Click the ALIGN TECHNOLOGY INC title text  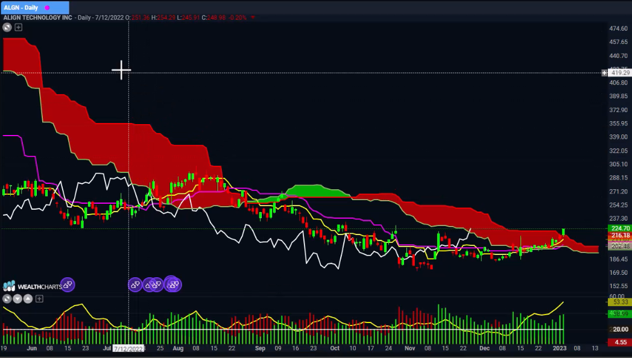point(38,17)
